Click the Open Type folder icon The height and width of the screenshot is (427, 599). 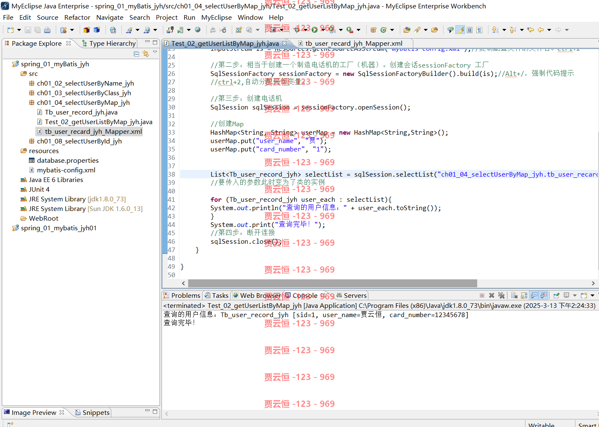pyautogui.click(x=407, y=30)
